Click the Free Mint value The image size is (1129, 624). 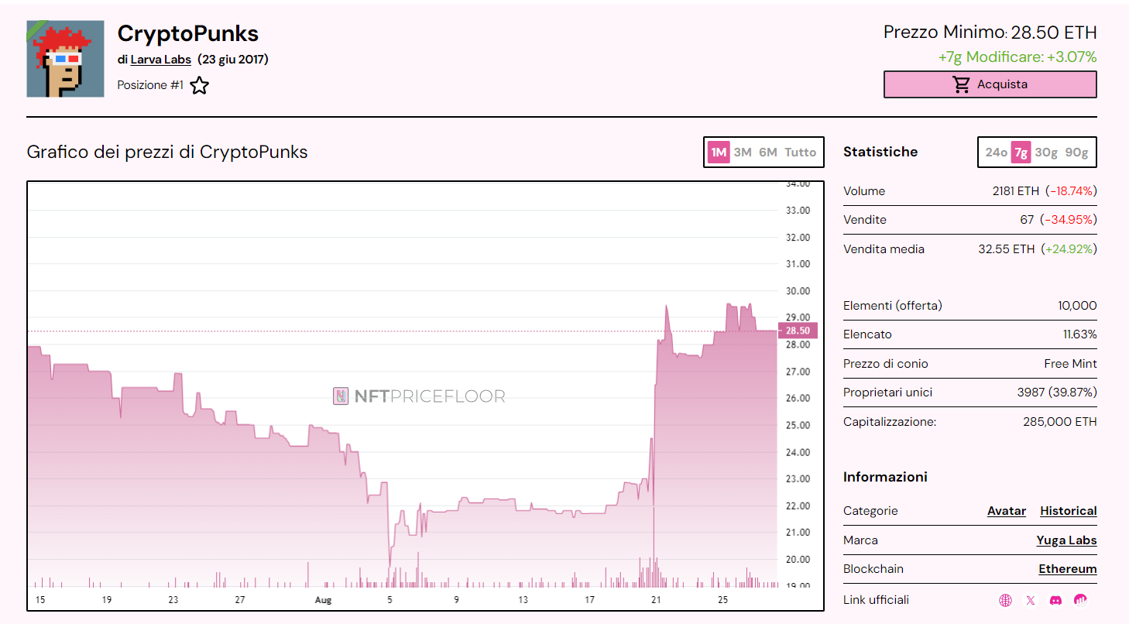tap(1070, 364)
